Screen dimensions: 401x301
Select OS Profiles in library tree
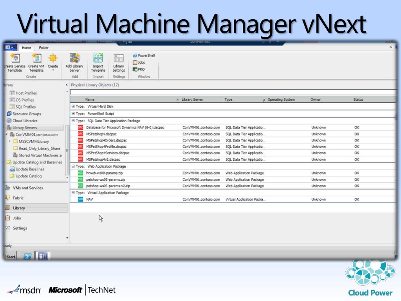point(22,100)
